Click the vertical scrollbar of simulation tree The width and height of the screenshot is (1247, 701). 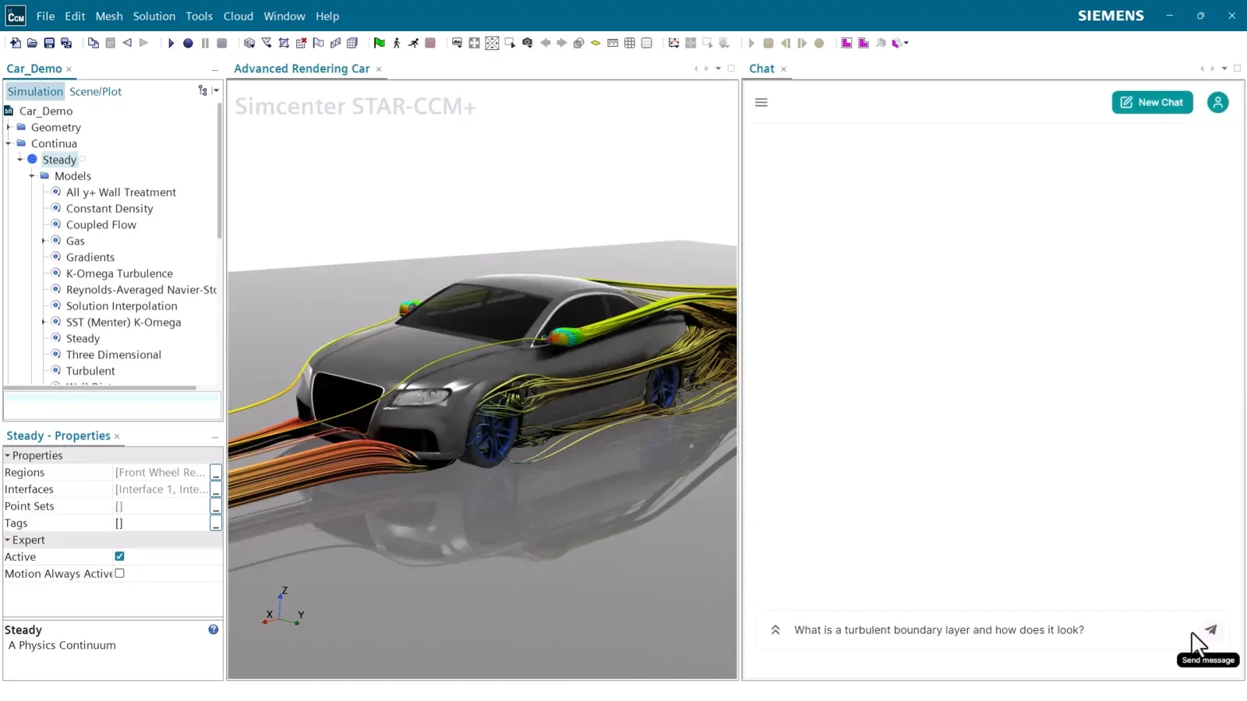(x=219, y=171)
